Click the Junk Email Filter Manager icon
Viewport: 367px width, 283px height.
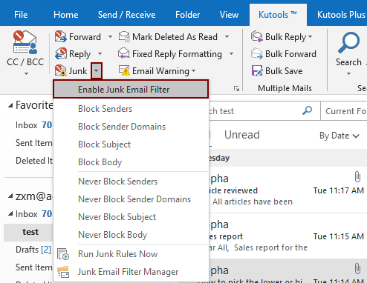63,272
